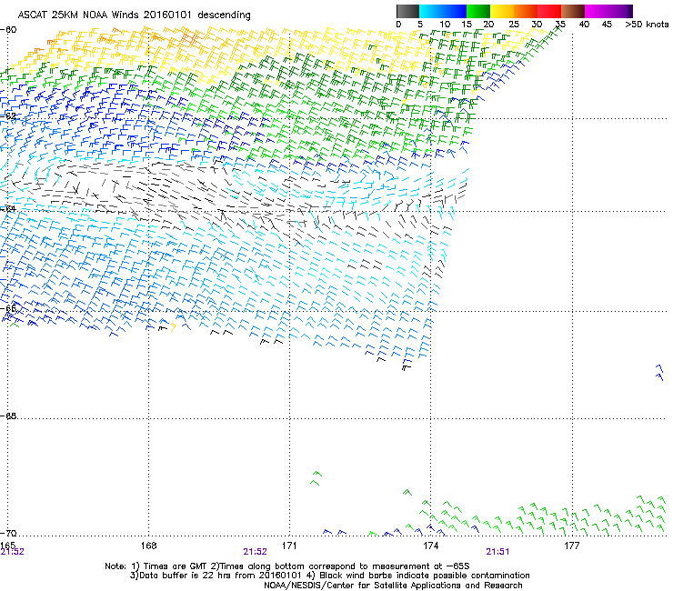This screenshot has height=591, width=673.
Task: Click the brown 35-40 knots legend swatch
Action: [573, 11]
